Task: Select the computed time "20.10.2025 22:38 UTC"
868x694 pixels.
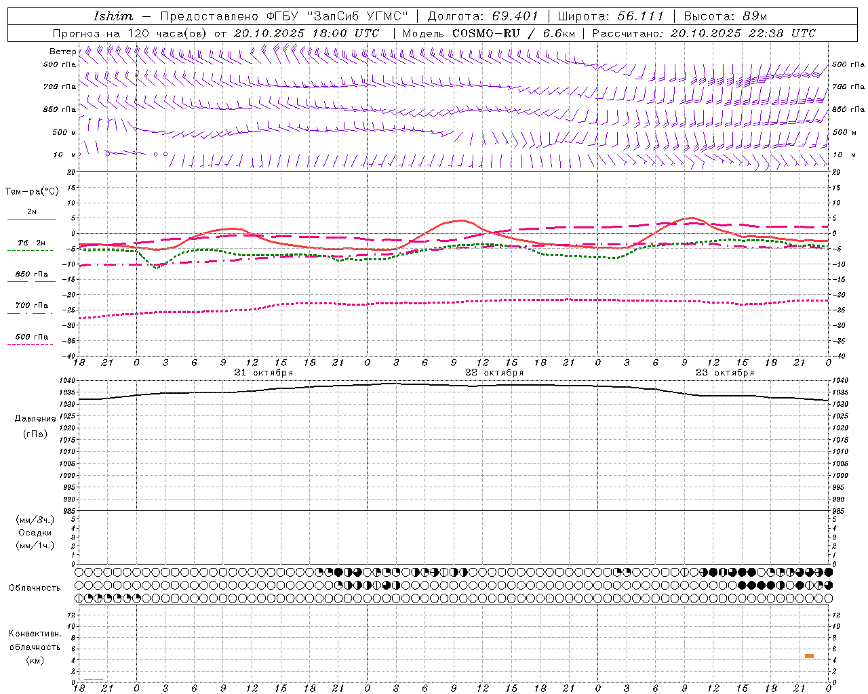Action: pos(743,33)
